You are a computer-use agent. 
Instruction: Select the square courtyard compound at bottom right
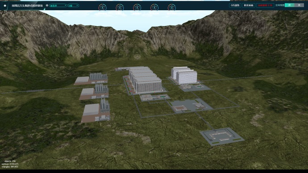[x=222, y=136]
